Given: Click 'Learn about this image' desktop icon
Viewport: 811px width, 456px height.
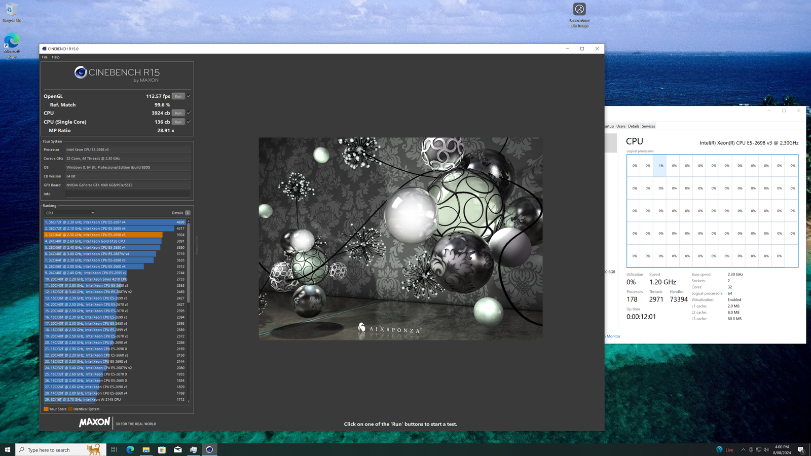Looking at the screenshot, I should point(579,15).
